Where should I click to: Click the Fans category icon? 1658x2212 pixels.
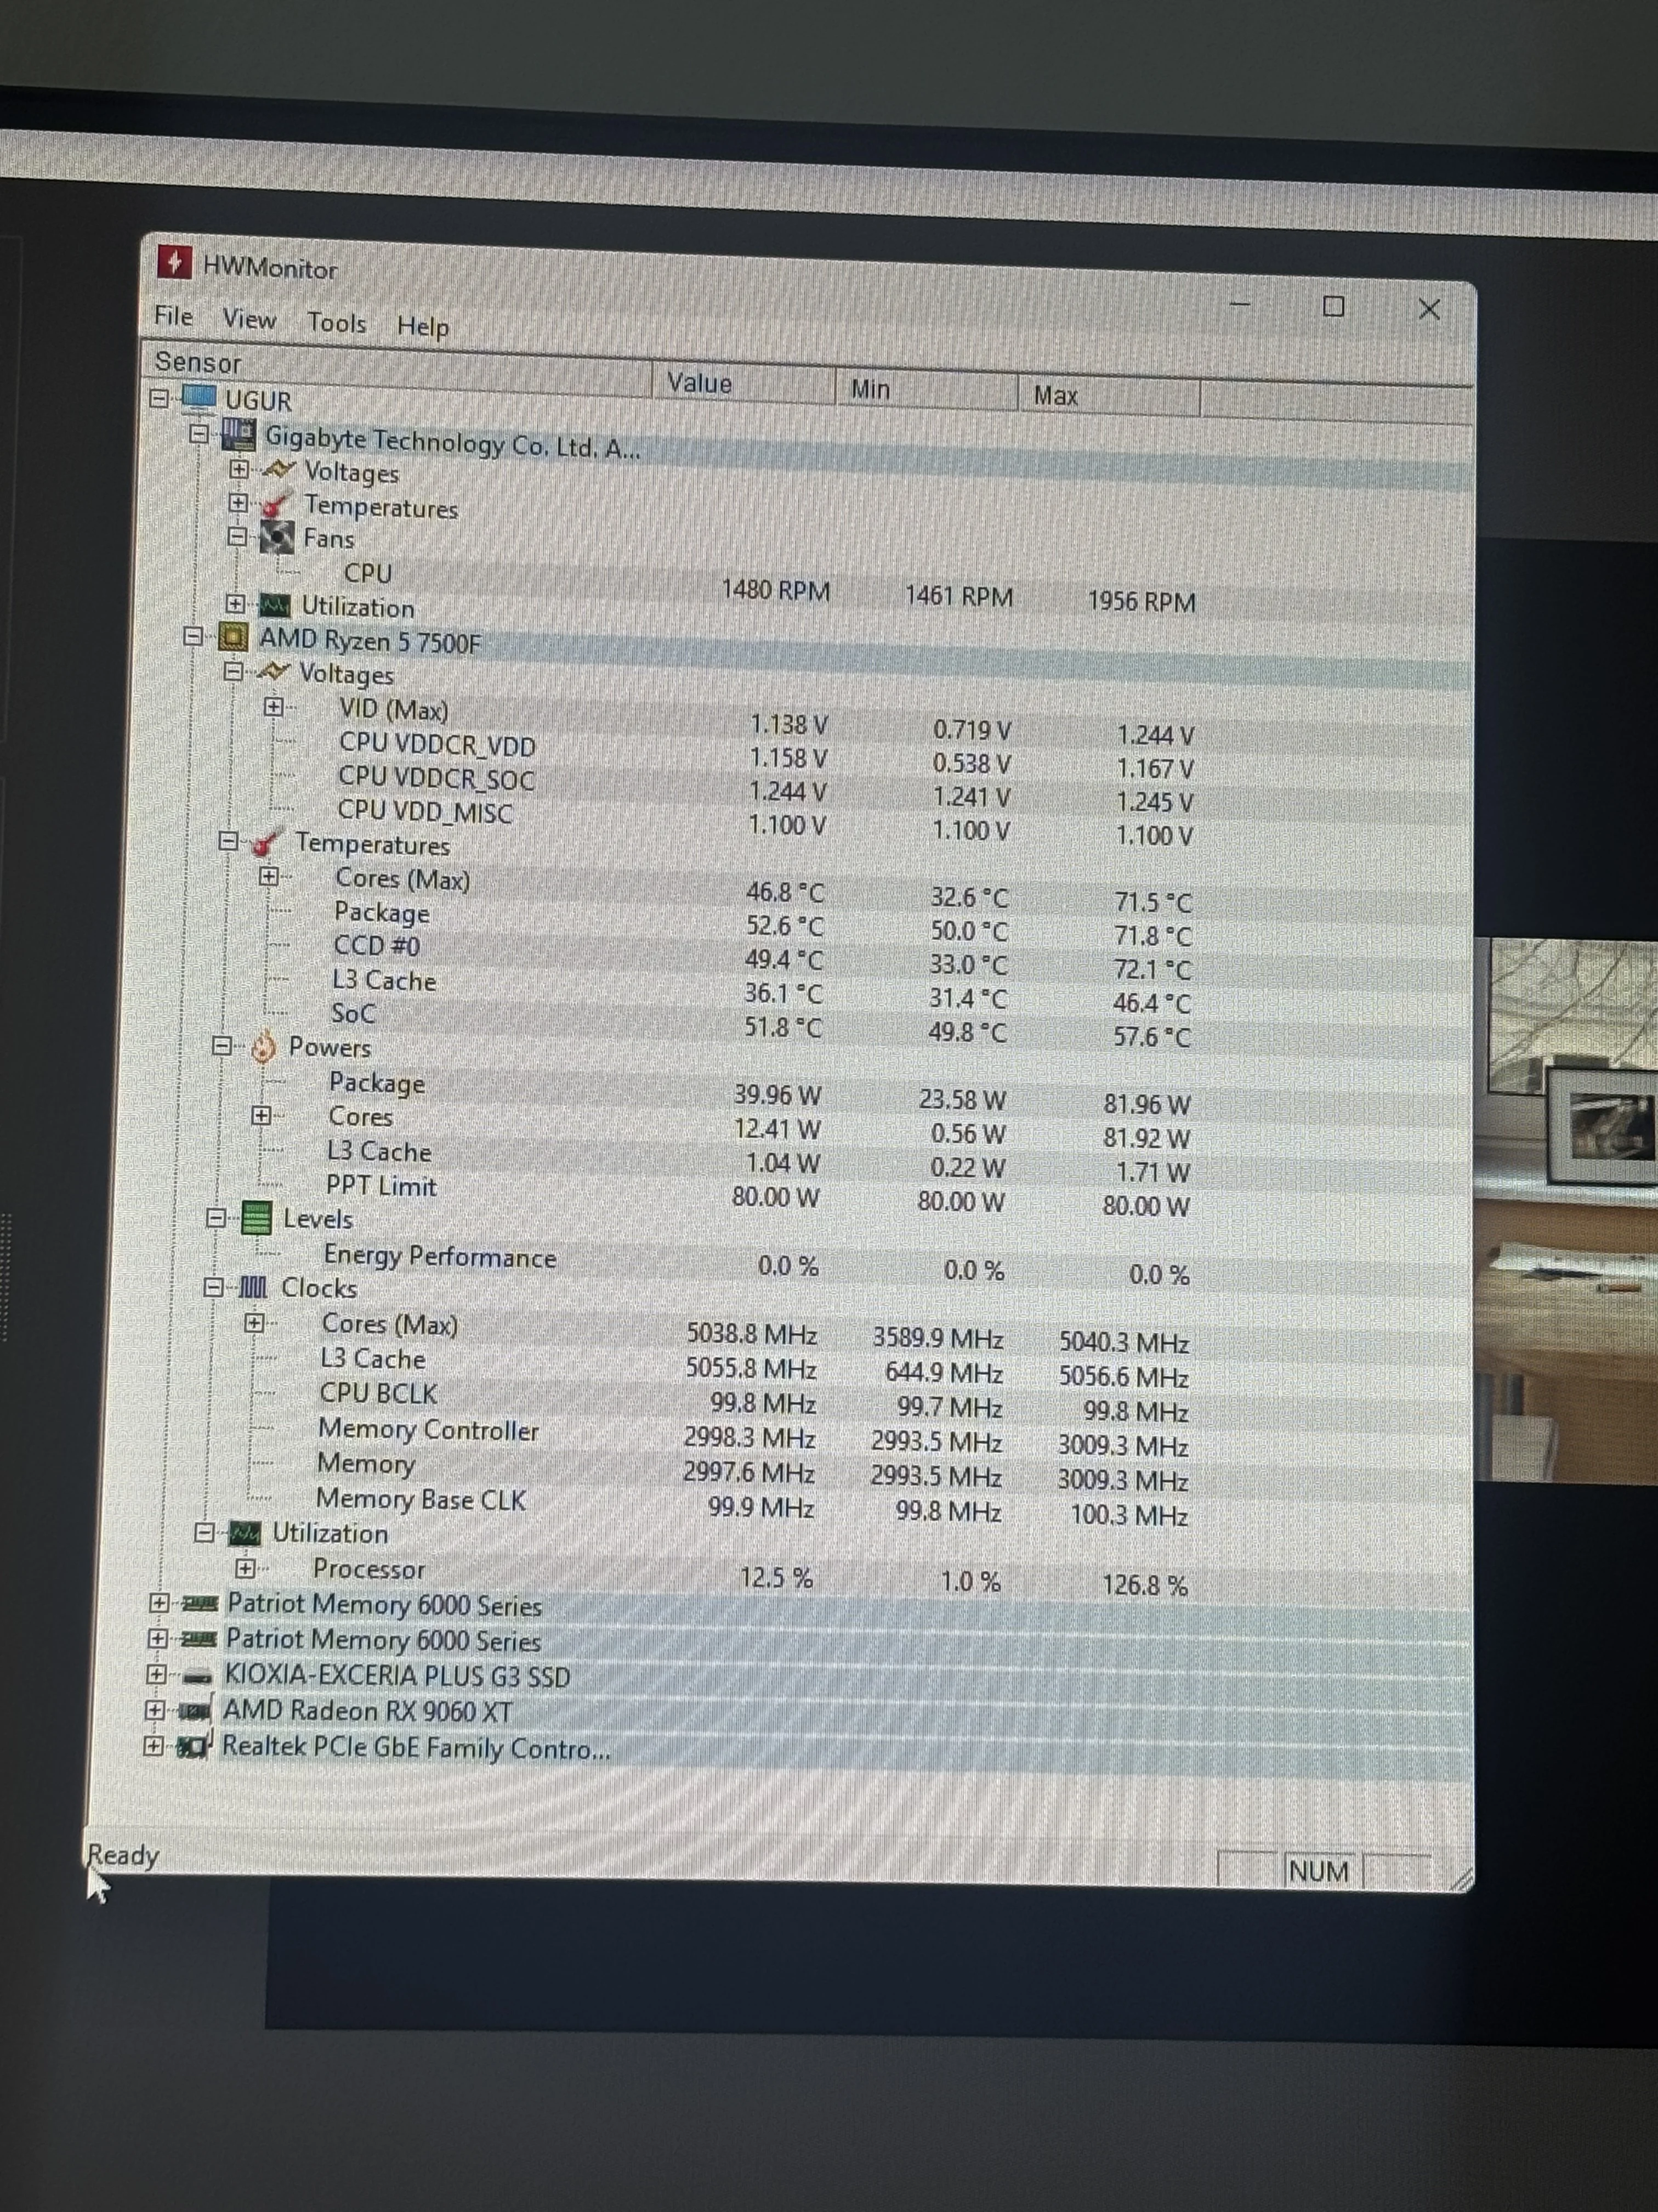click(x=277, y=538)
